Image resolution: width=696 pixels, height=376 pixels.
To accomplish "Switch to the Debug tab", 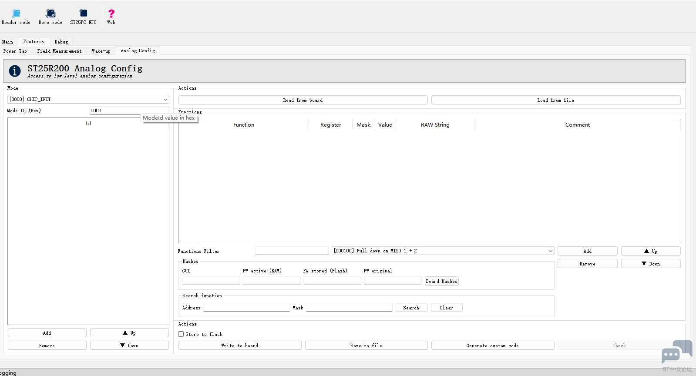I will click(x=61, y=42).
